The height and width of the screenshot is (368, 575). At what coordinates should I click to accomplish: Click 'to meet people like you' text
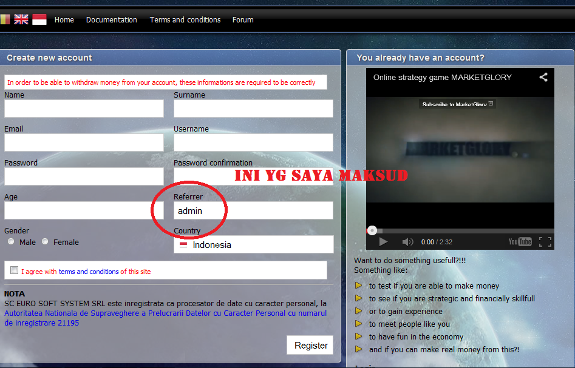coord(409,324)
